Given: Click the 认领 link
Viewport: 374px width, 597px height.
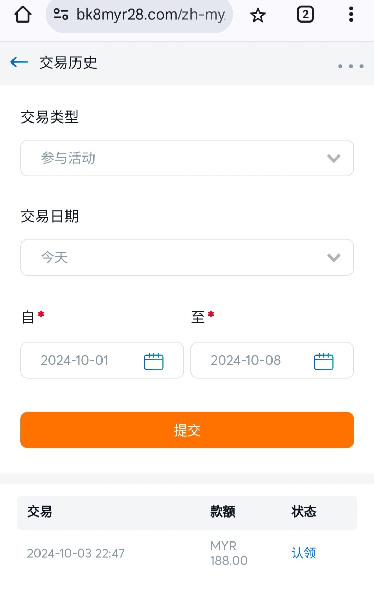Looking at the screenshot, I should [304, 553].
